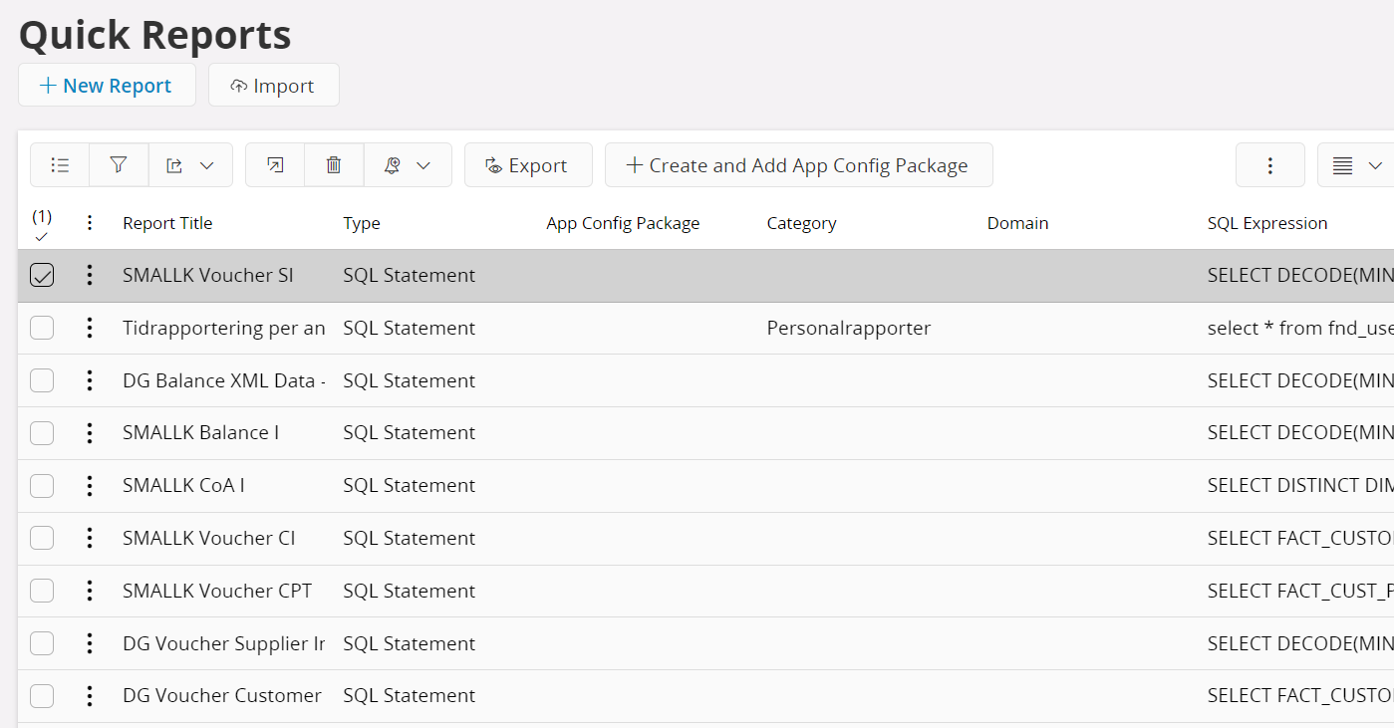Uncheck the SMALLK Voucher SI row checkbox
Viewport: 1394px width, 728px height.
pos(42,275)
